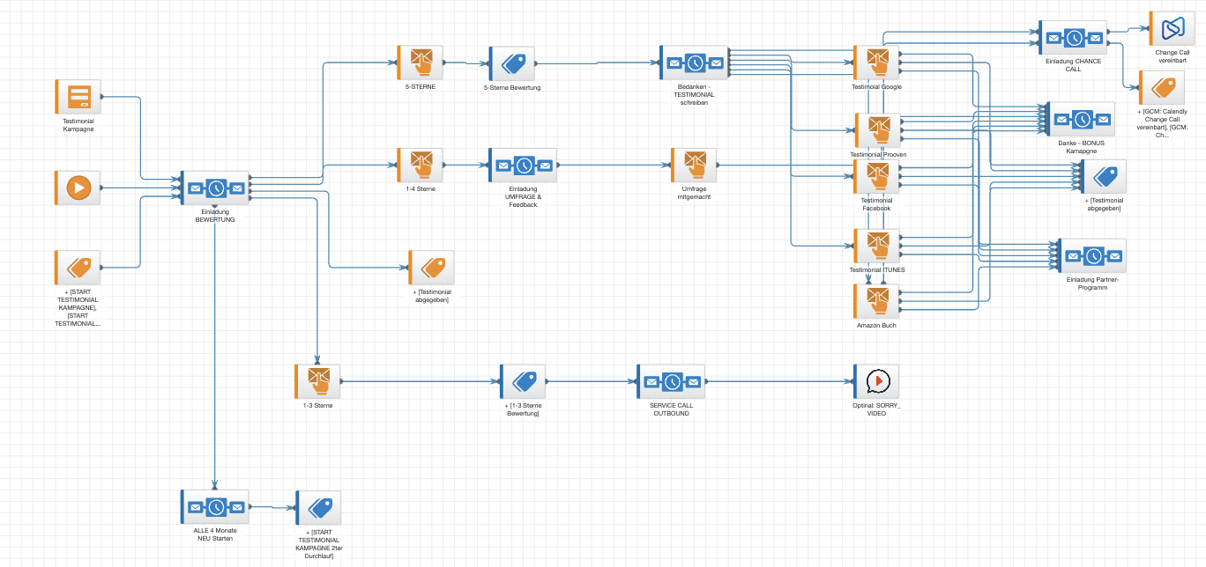This screenshot has width=1206, height=567.
Task: Open the Einladung CHANCE CALL sequence
Action: pos(1073,38)
